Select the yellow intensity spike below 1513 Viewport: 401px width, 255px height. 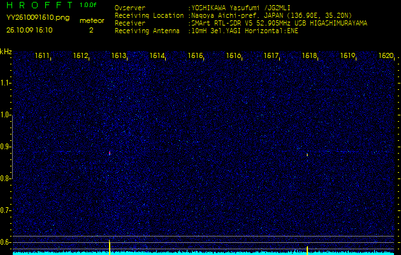(x=110, y=246)
